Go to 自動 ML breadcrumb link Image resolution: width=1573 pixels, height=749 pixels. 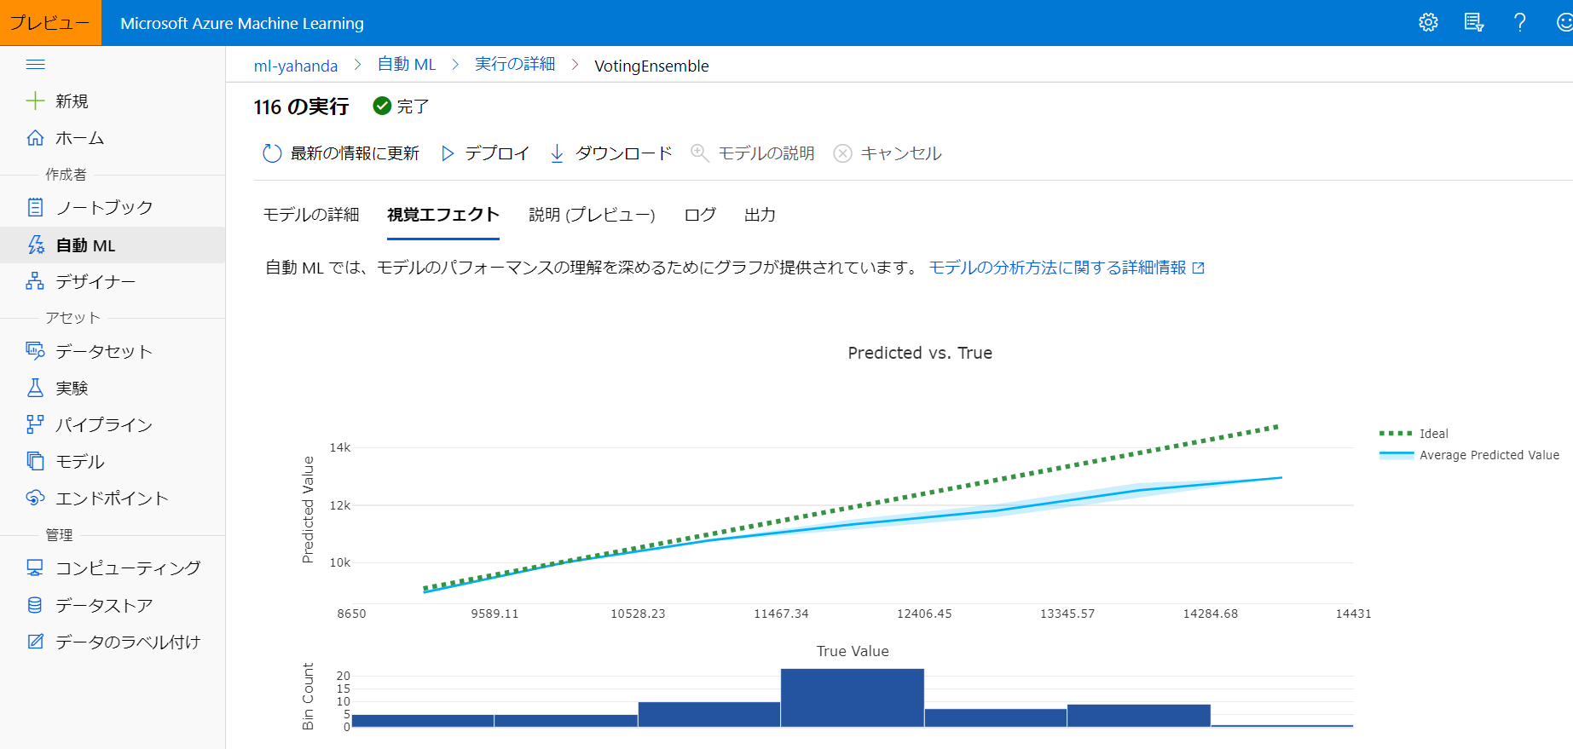tap(407, 65)
